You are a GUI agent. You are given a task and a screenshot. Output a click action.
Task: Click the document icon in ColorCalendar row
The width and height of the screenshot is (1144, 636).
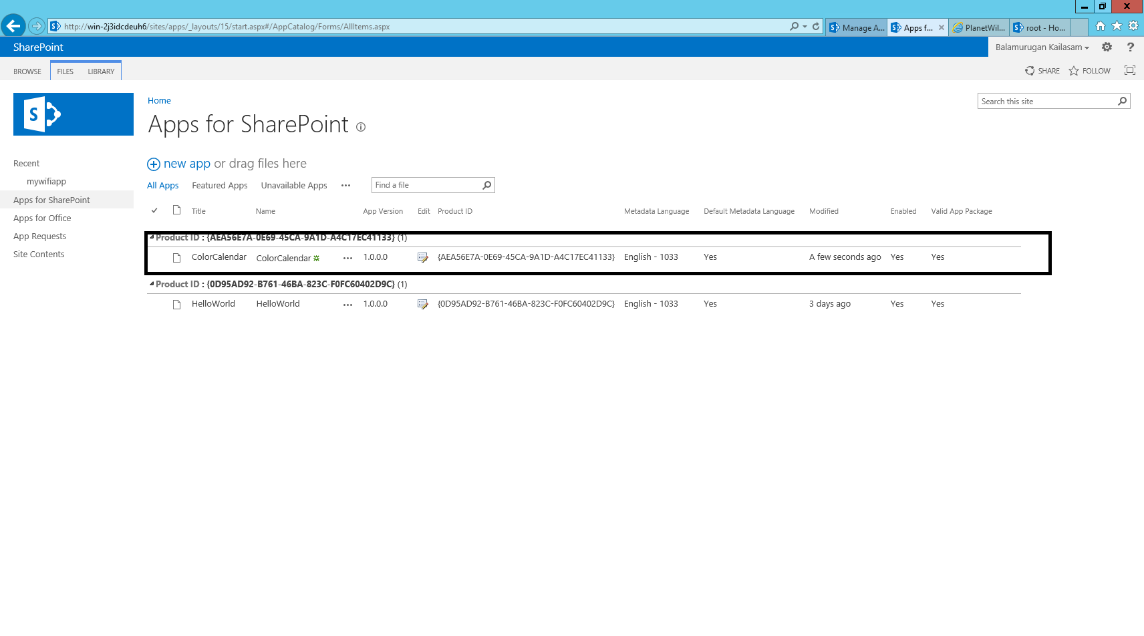[176, 258]
